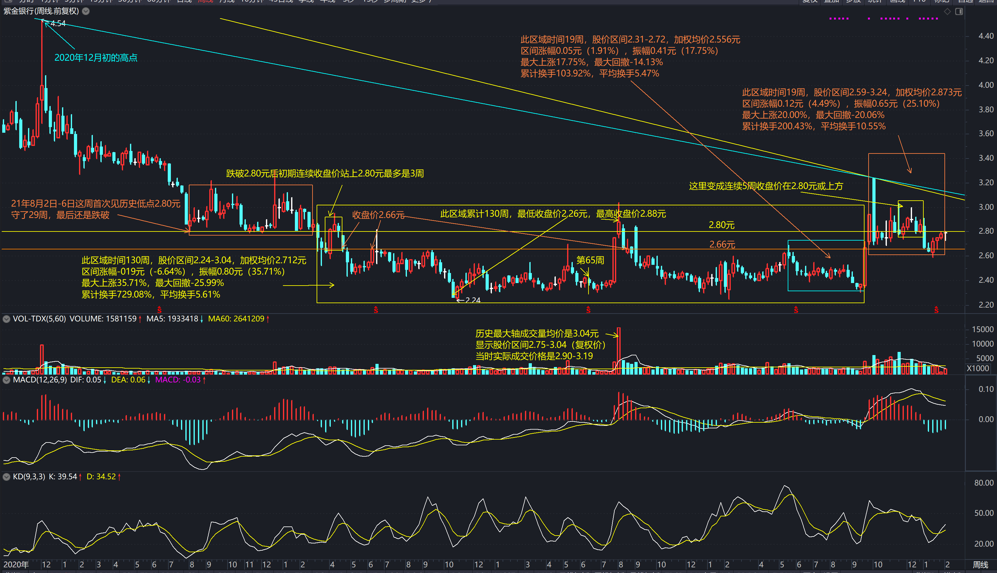Click the red S marker below the 第65周 label
Image resolution: width=997 pixels, height=573 pixels.
tap(588, 310)
